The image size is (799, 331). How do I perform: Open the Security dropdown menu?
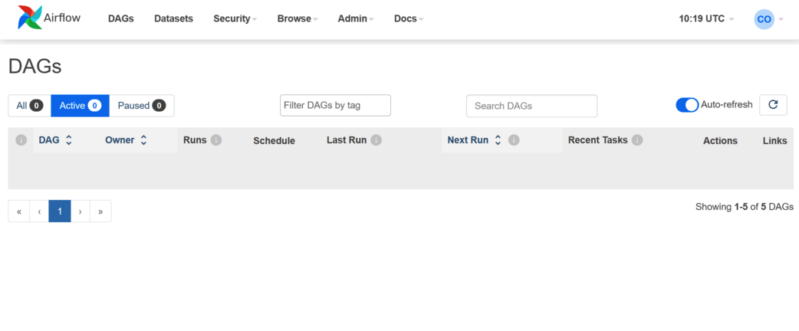[x=235, y=19]
